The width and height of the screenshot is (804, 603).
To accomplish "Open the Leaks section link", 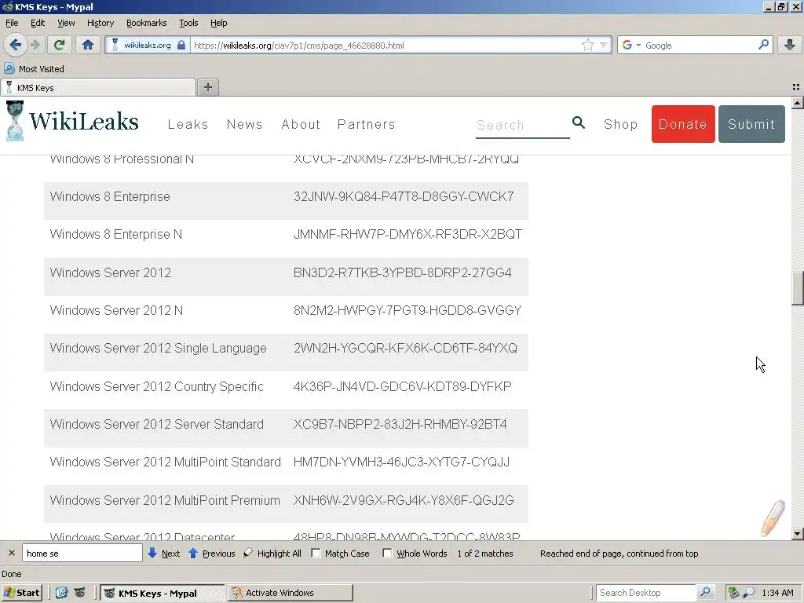I will click(188, 124).
